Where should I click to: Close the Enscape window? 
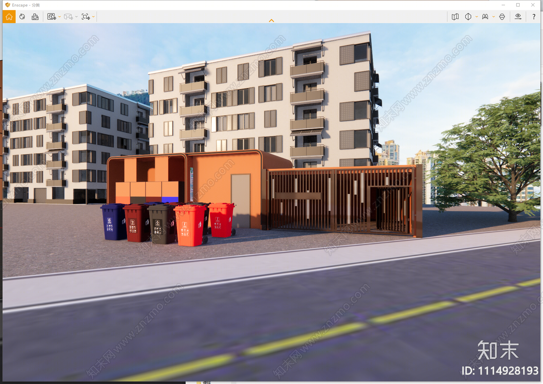pyautogui.click(x=533, y=5)
